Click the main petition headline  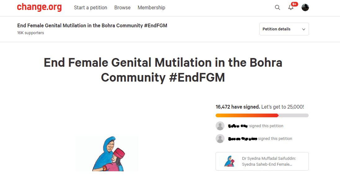163,70
